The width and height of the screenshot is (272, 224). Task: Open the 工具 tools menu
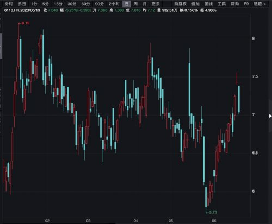221,4
